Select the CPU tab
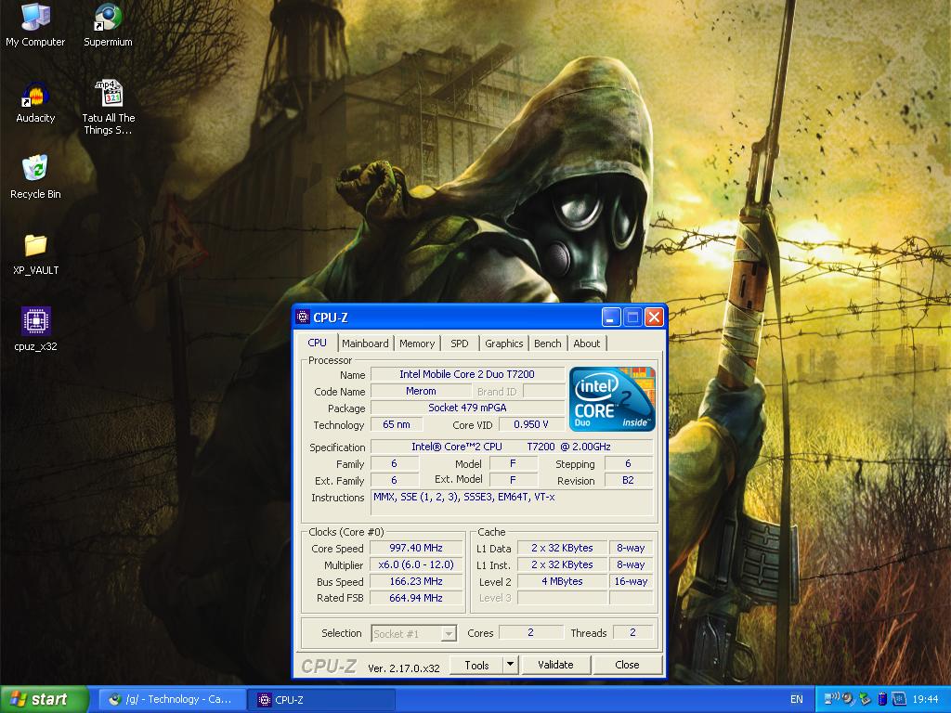 pos(317,342)
